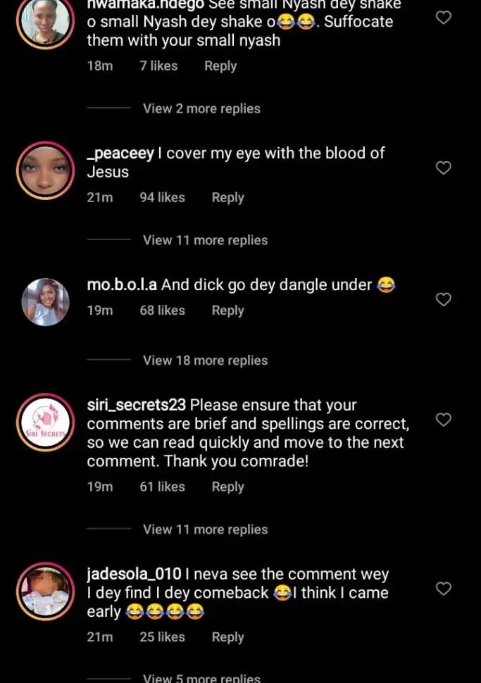Expand "View 18 more replies" thread

205,361
